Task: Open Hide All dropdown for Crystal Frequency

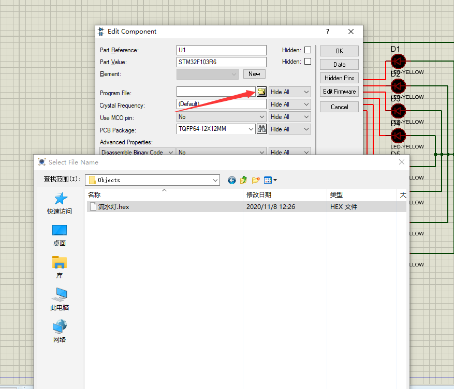Action: pyautogui.click(x=289, y=104)
